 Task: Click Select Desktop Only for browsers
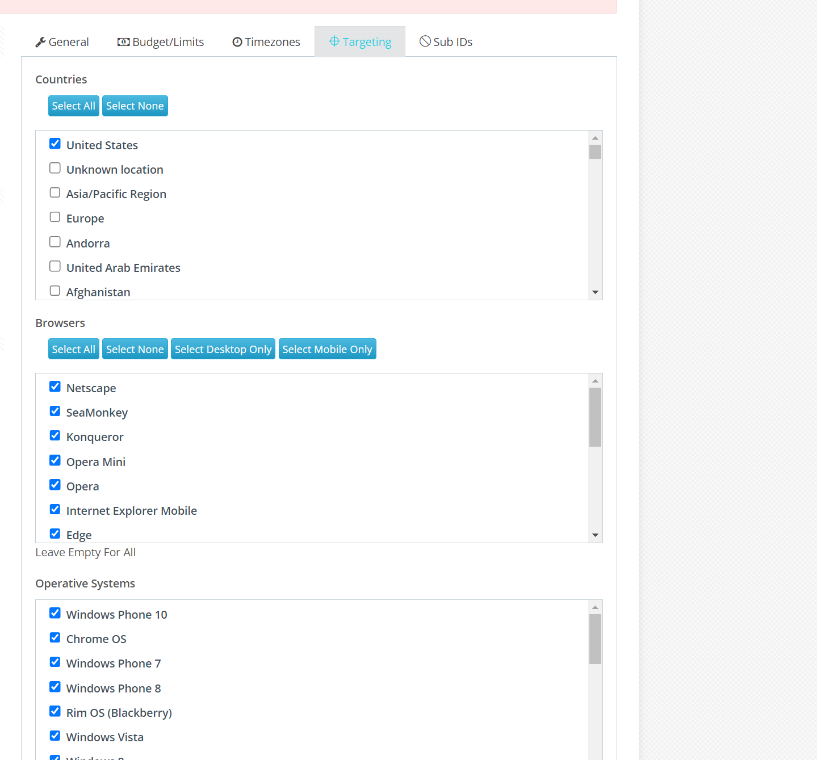[223, 349]
